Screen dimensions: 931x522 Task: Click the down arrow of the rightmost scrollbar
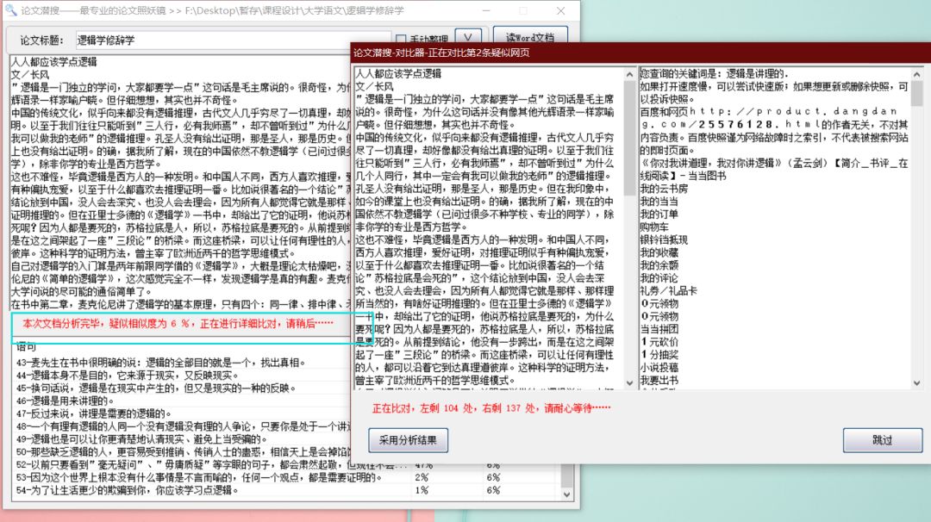coord(916,382)
